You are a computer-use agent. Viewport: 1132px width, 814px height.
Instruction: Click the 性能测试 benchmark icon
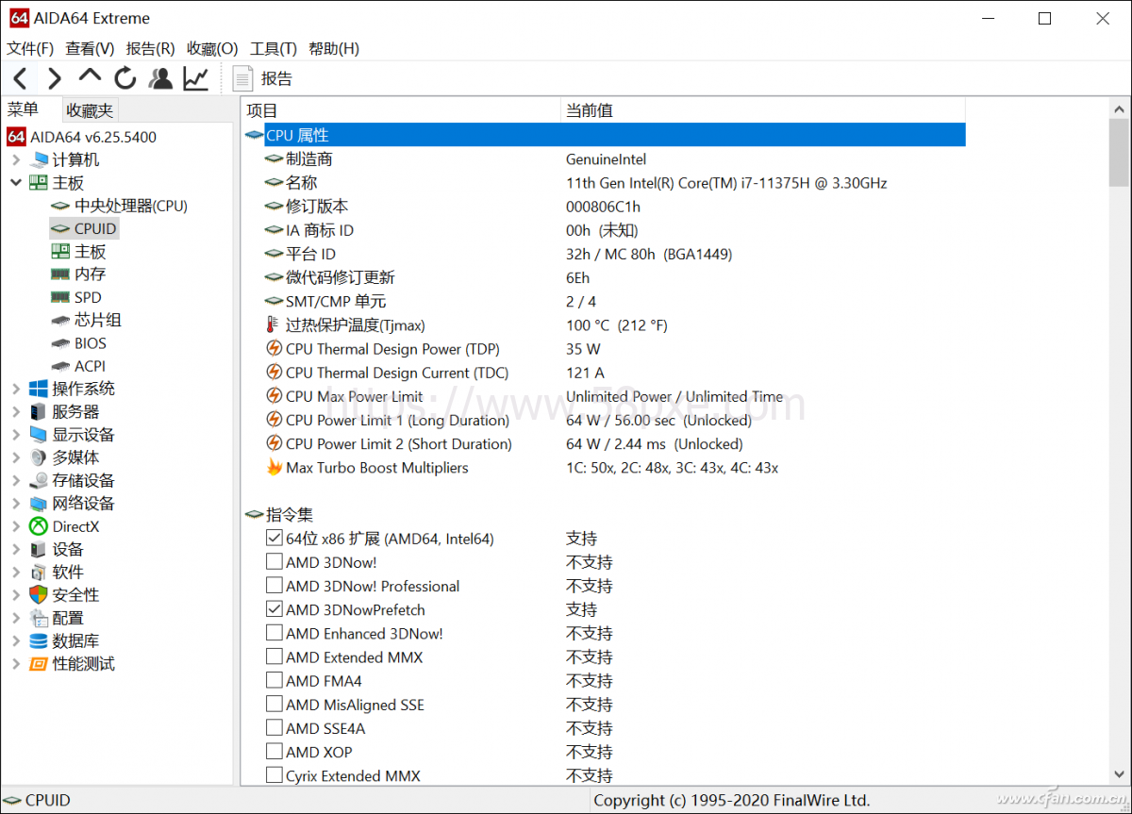click(x=39, y=664)
